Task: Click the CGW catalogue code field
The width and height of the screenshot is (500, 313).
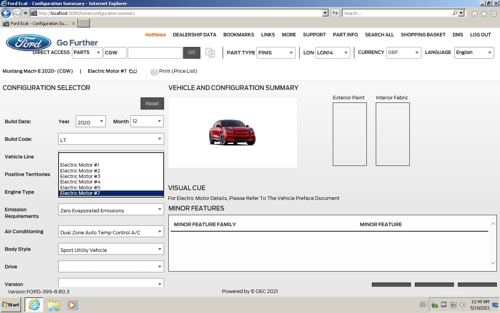Action: [x=115, y=52]
